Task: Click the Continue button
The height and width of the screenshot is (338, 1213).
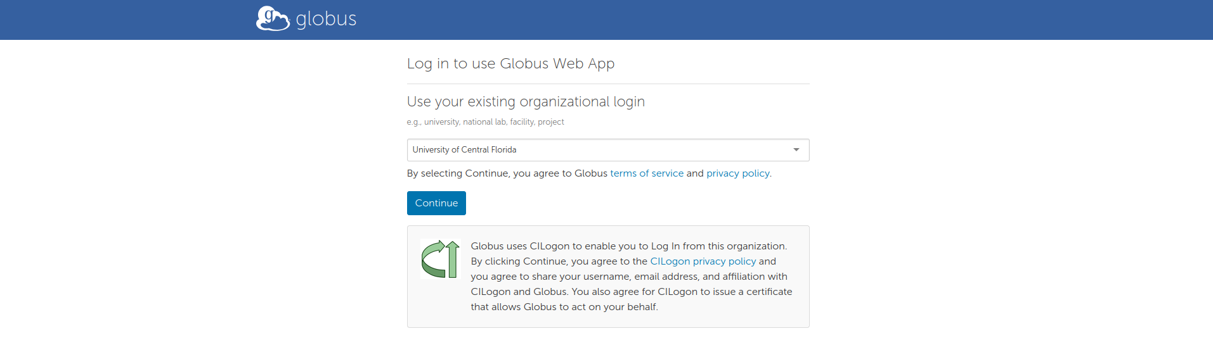Action: [436, 203]
